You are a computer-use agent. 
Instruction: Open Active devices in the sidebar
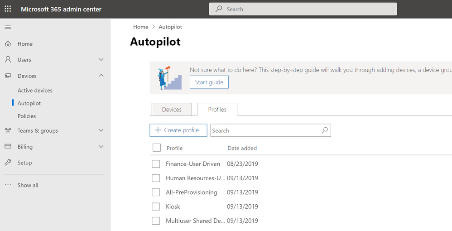pos(35,91)
